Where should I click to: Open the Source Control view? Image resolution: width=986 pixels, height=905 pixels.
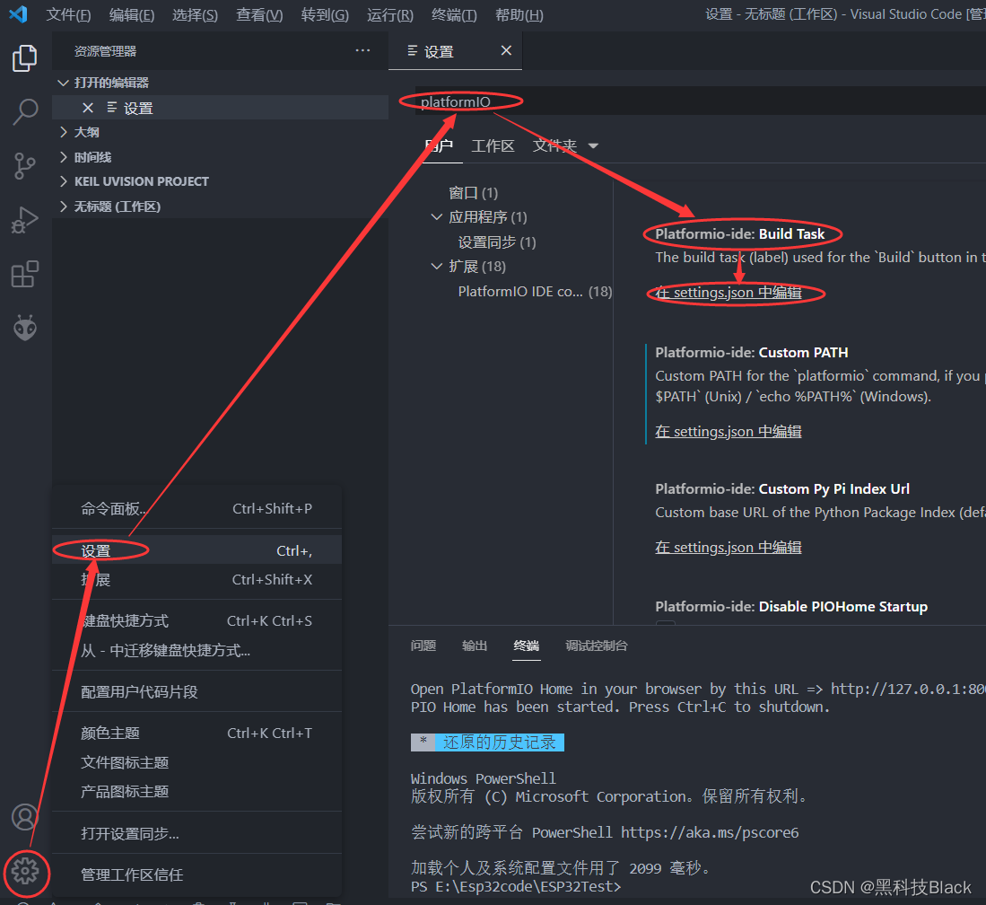pos(24,166)
